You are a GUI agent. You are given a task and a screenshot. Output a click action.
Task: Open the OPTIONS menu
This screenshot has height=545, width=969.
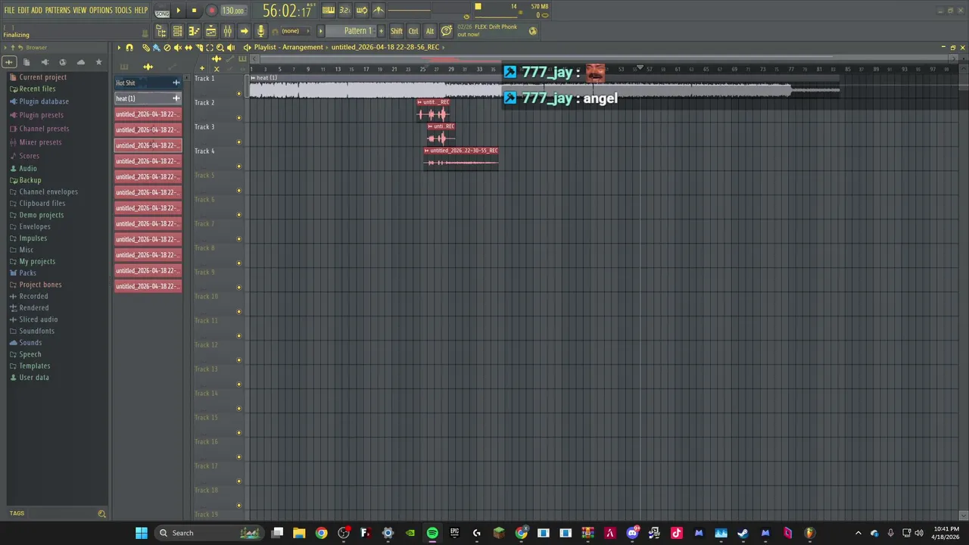coord(101,11)
